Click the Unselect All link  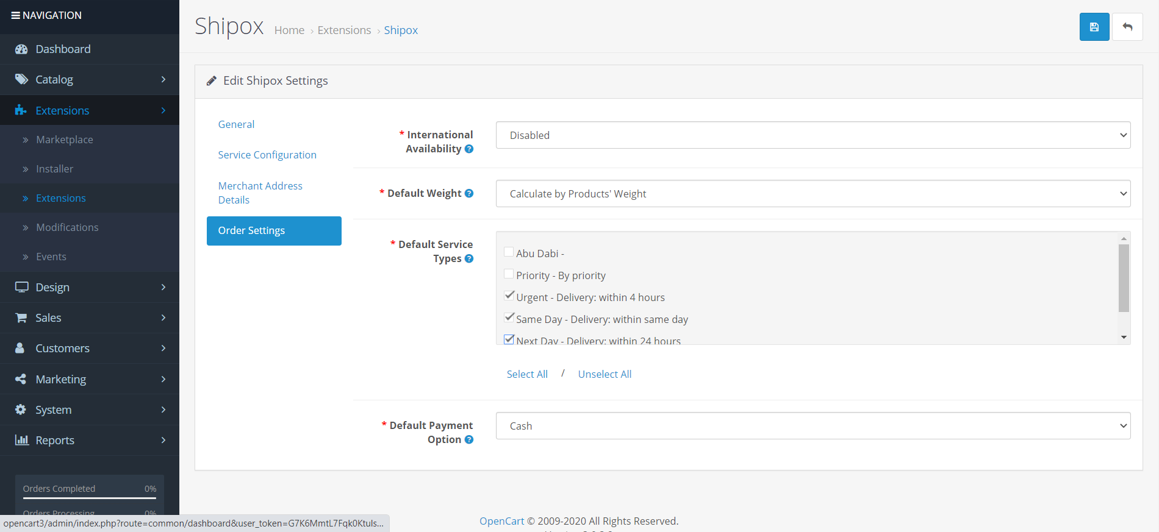605,374
